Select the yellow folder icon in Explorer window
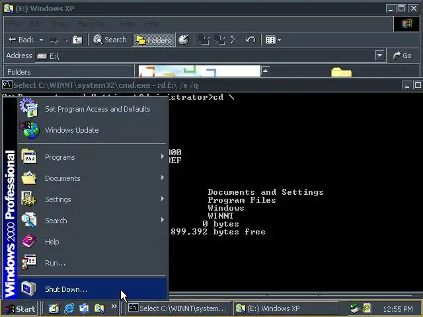This screenshot has width=423, height=317. tap(341, 72)
